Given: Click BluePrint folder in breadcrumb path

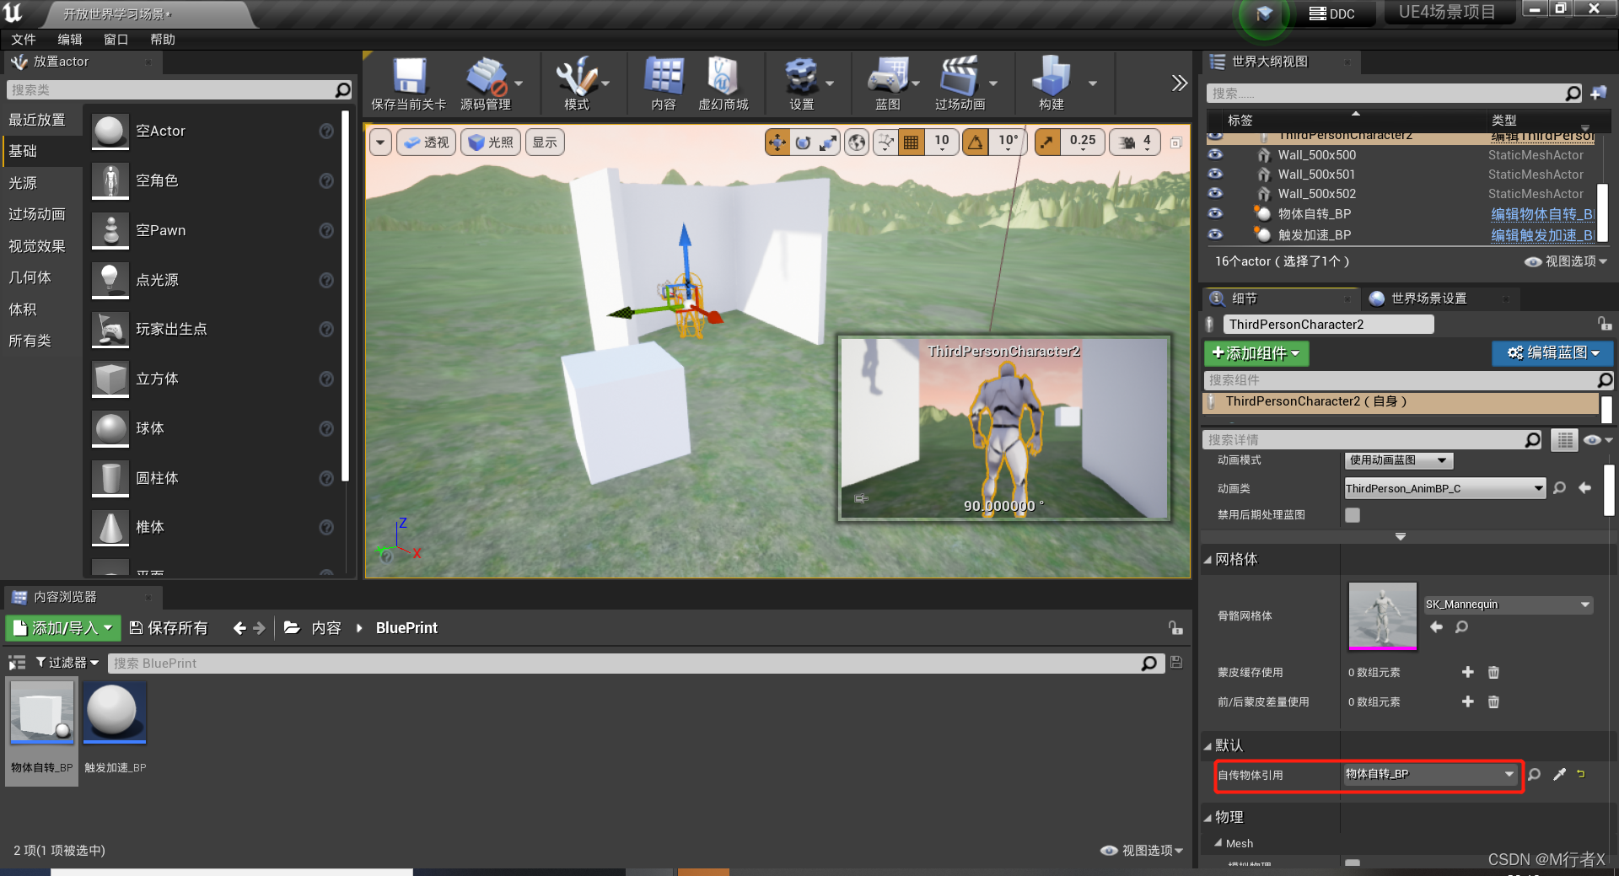Looking at the screenshot, I should coord(406,628).
